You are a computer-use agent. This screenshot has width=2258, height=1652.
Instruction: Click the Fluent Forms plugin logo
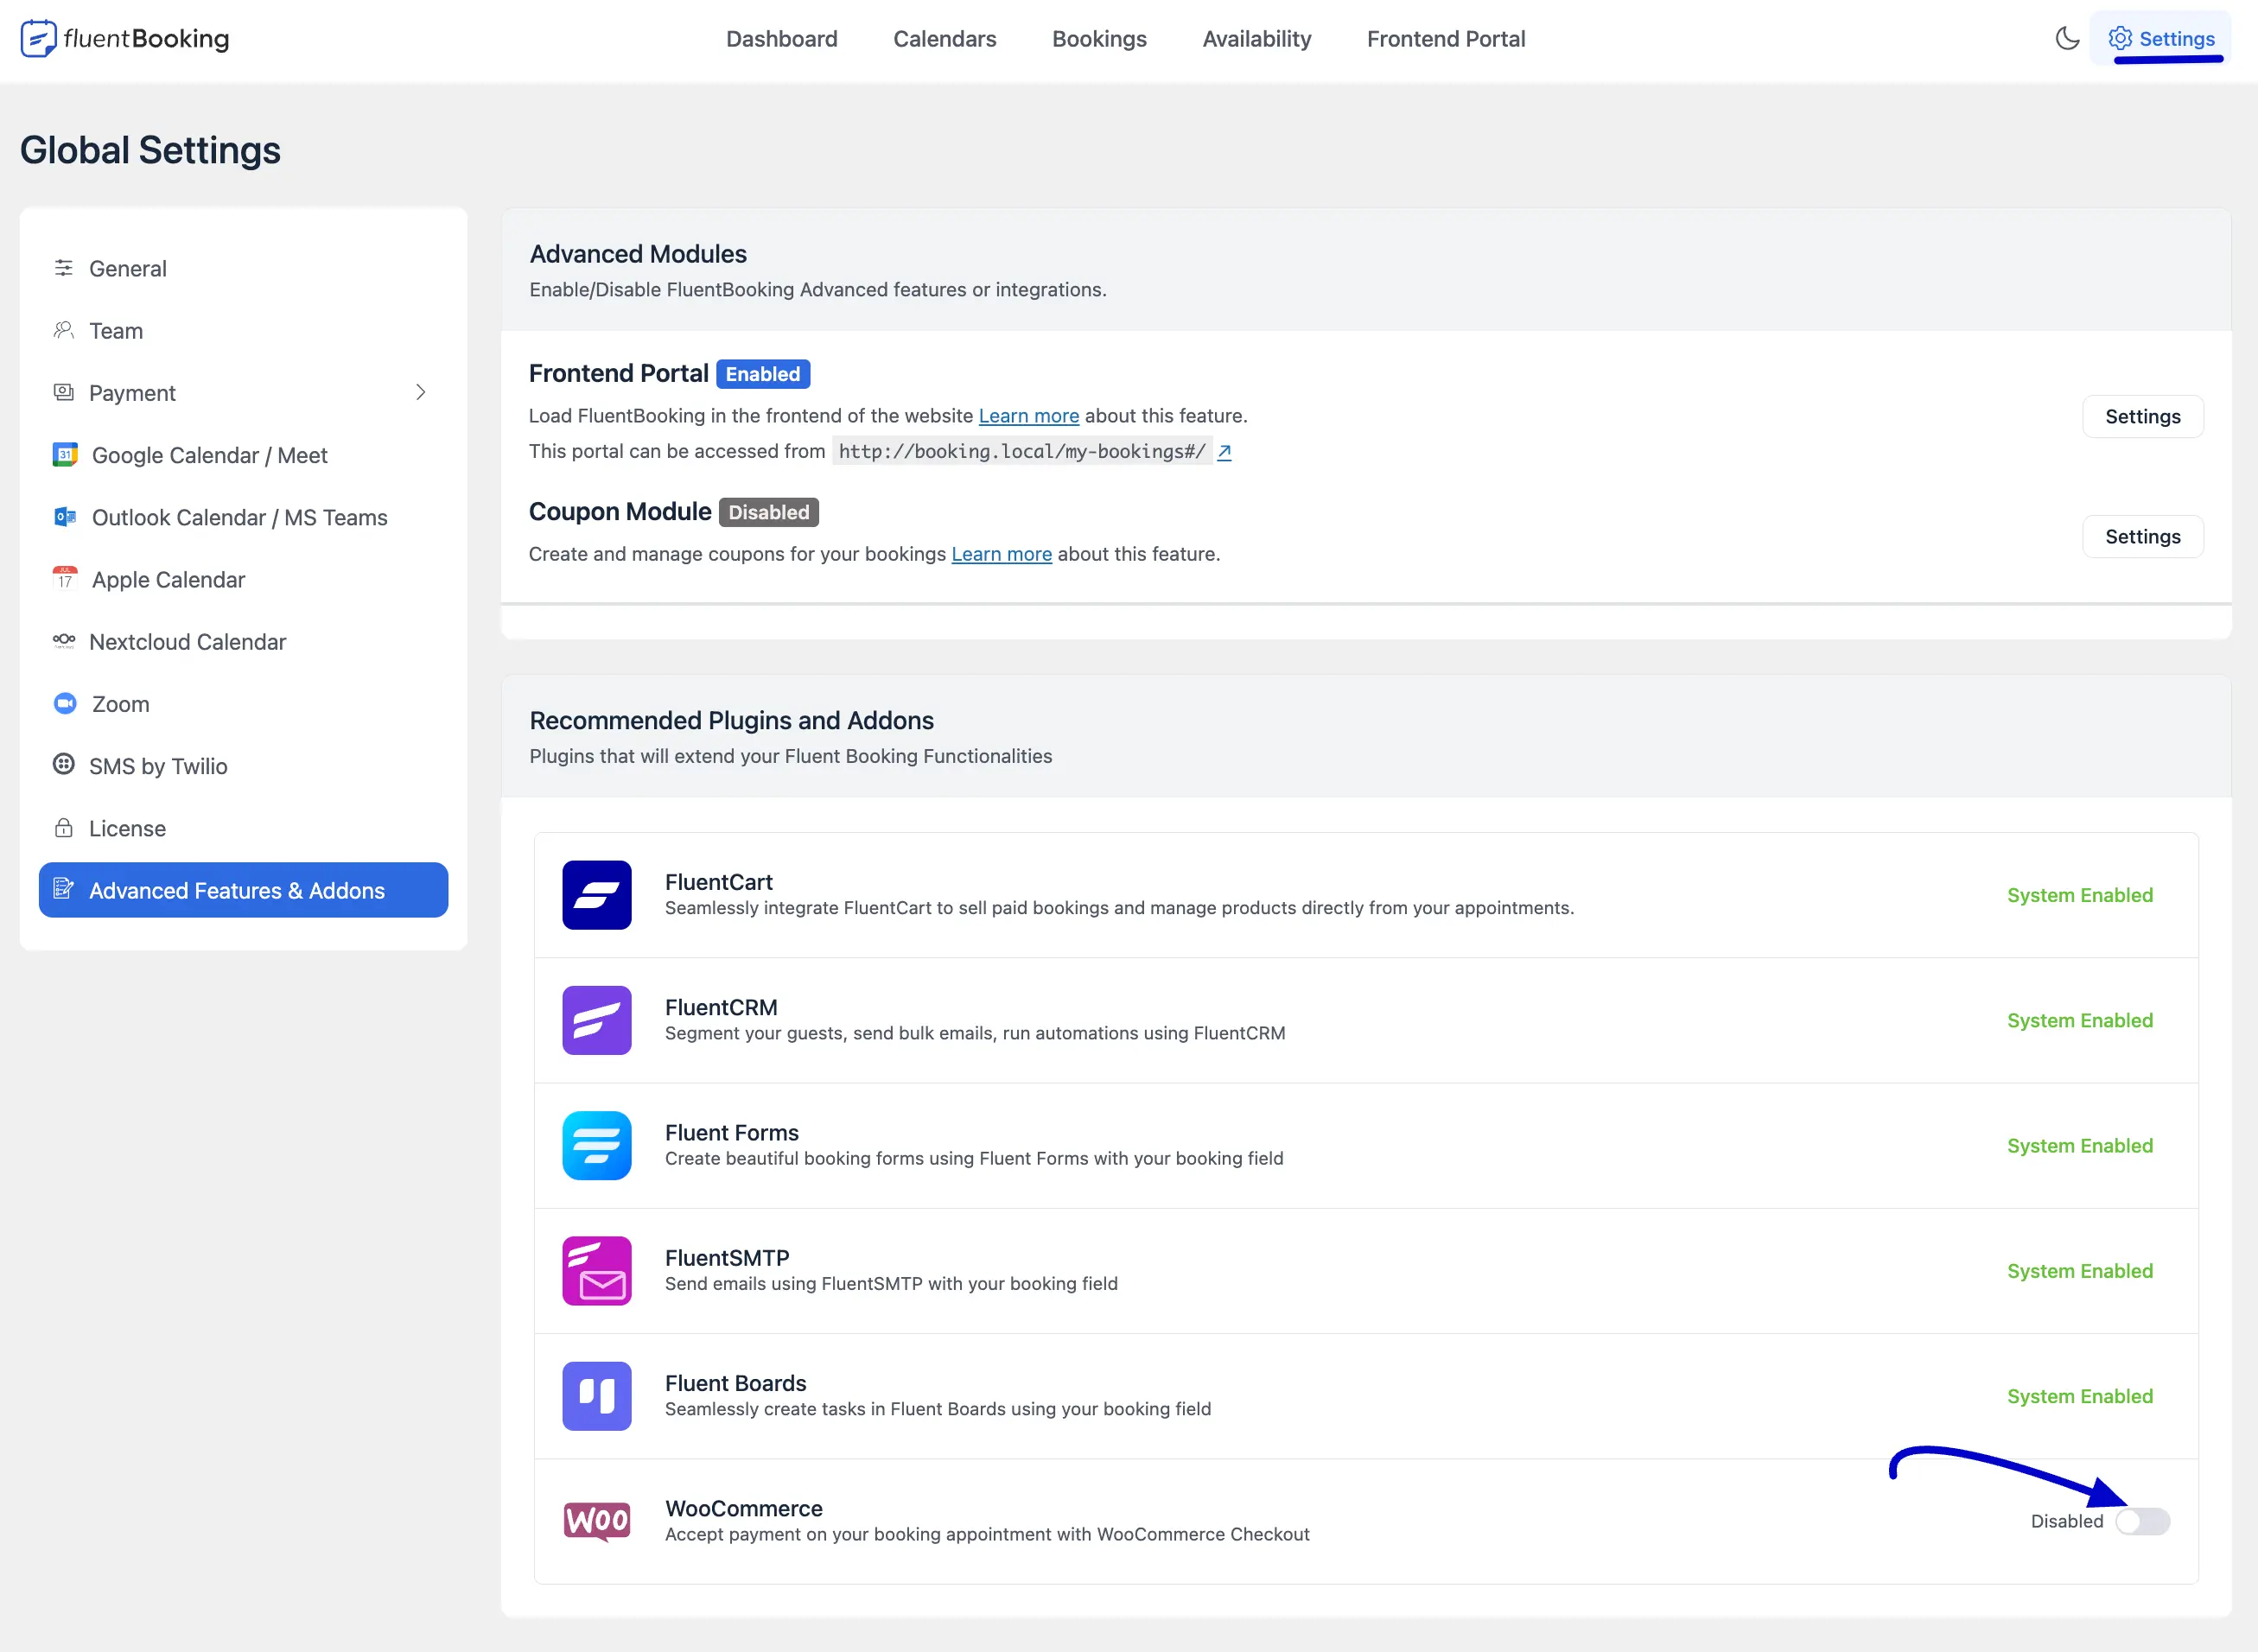coord(596,1146)
